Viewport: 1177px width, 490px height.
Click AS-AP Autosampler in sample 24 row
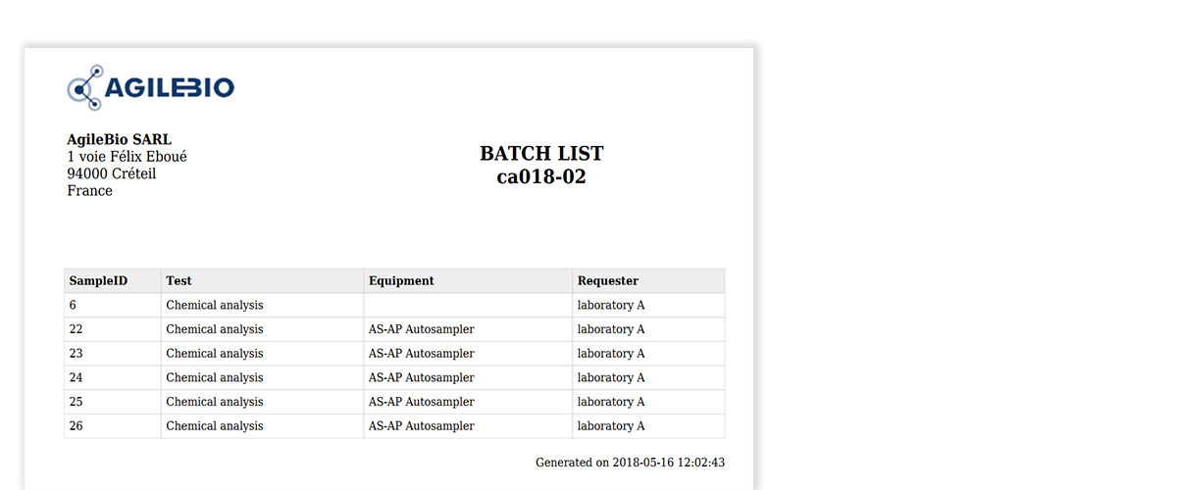click(422, 377)
